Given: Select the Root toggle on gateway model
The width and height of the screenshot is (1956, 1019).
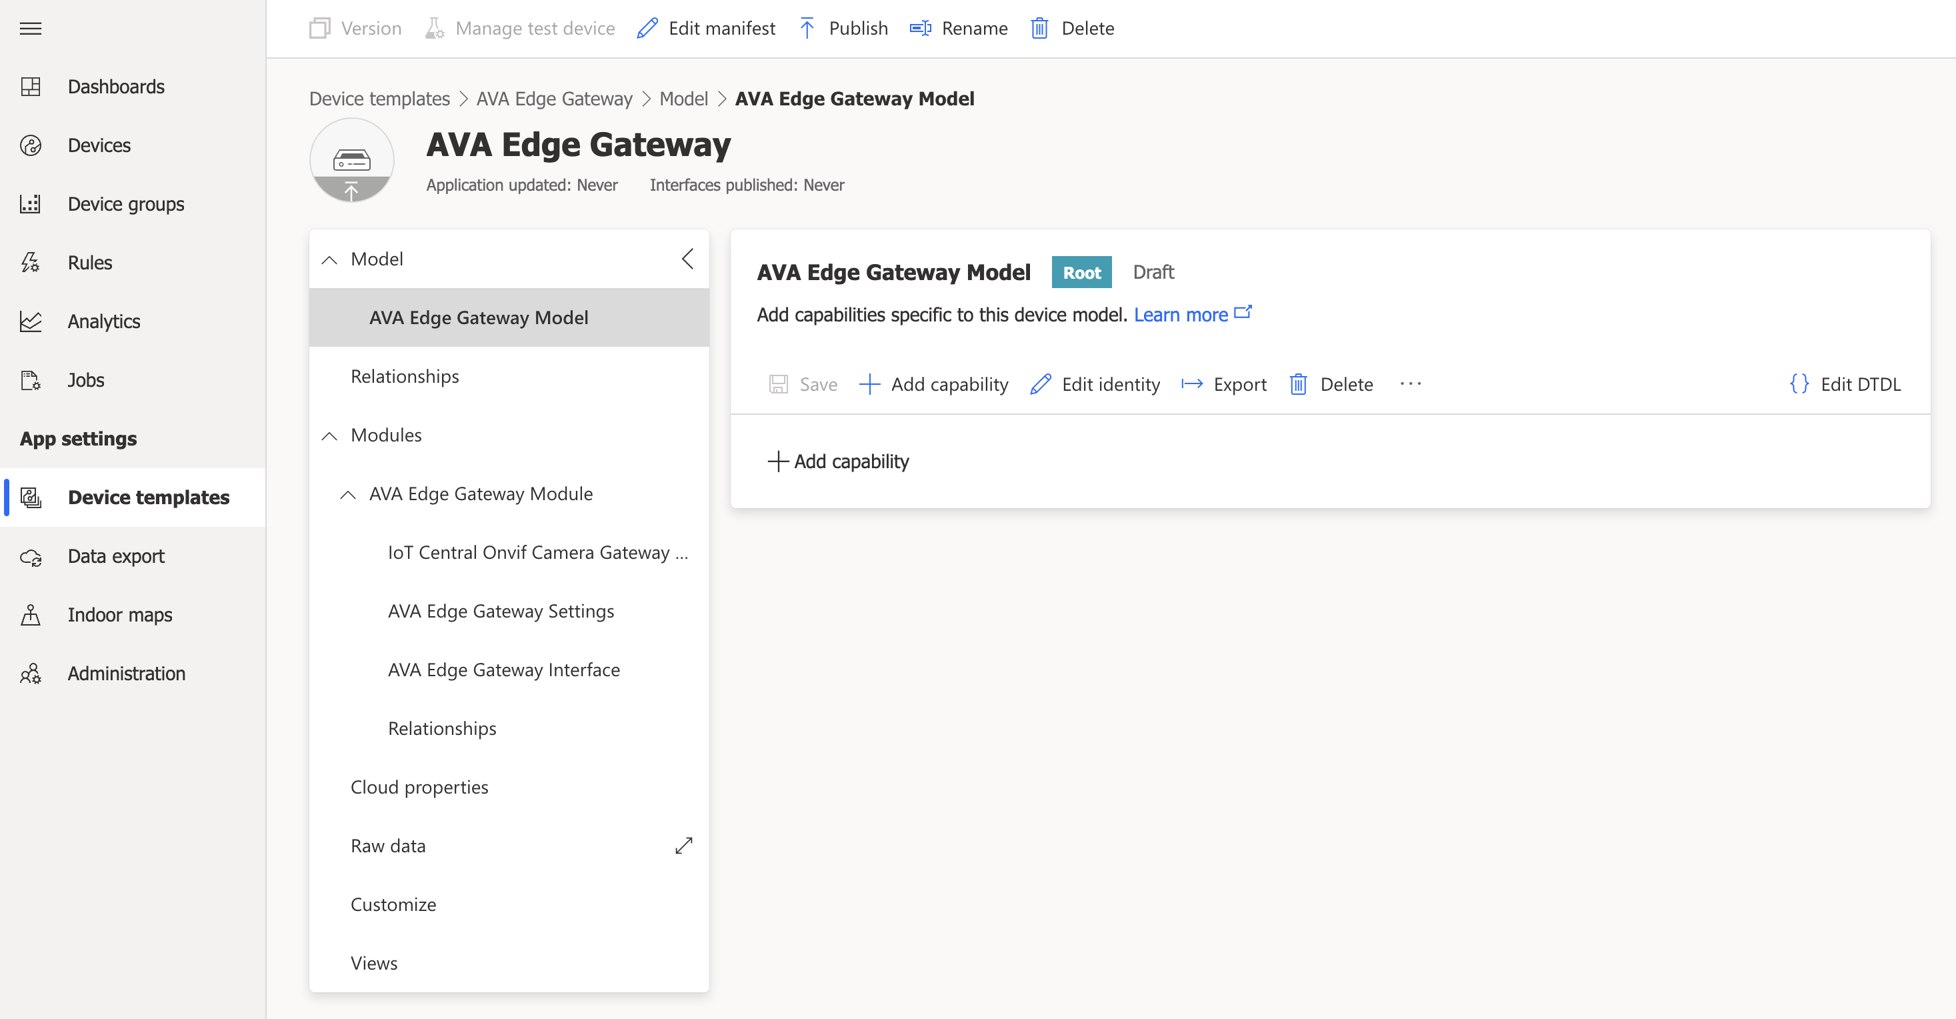Looking at the screenshot, I should pyautogui.click(x=1081, y=272).
